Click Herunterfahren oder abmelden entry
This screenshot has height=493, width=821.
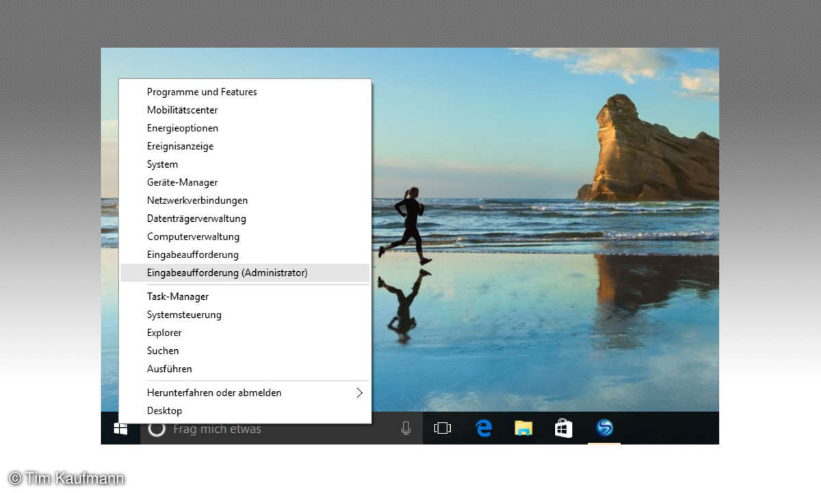click(x=245, y=392)
